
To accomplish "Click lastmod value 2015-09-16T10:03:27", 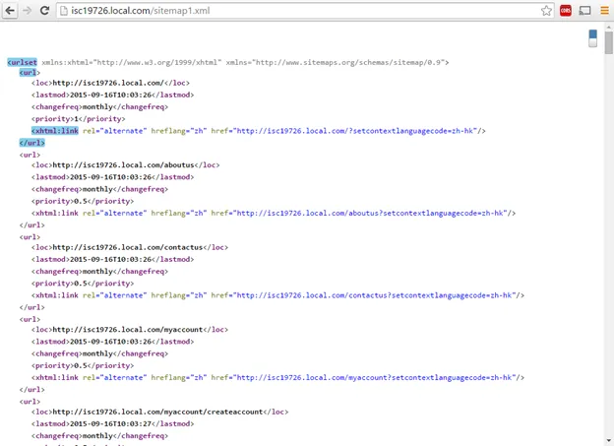I will [111, 423].
